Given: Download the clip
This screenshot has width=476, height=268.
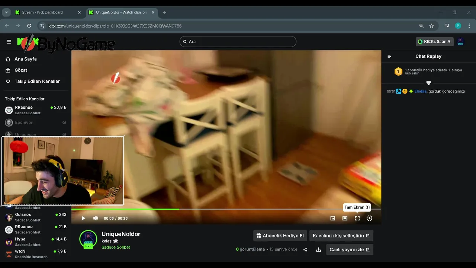Looking at the screenshot, I should click(318, 250).
